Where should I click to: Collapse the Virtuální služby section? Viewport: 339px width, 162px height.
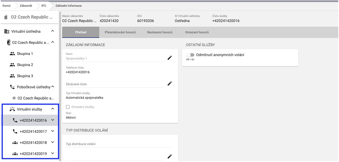pos(53,109)
